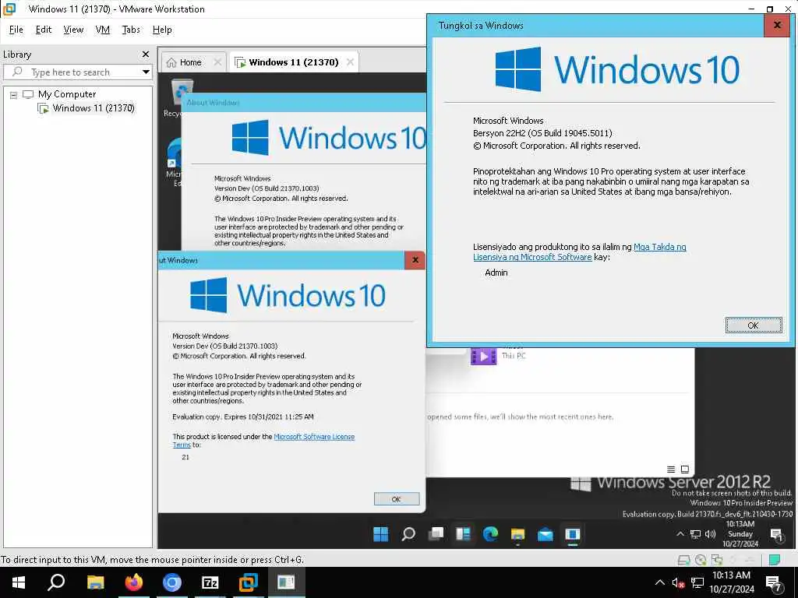Open guest Task View
This screenshot has width=798, height=598.
(436, 534)
